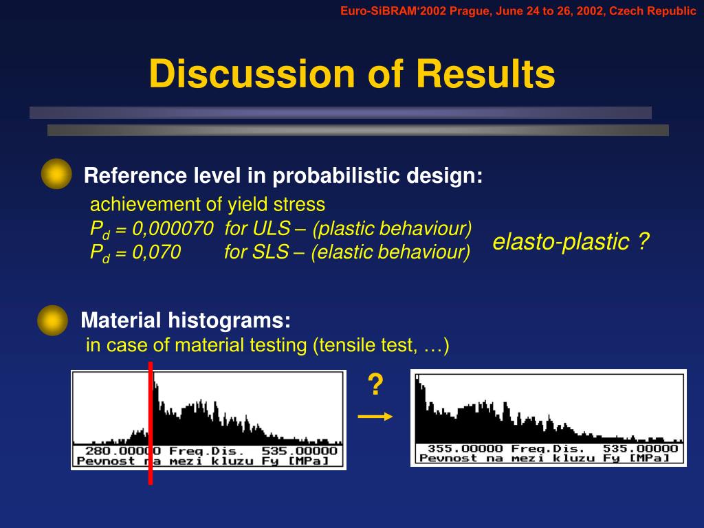Select the Euro-SiBRAM'2002 Prague header line
The image size is (704, 528).
(518, 11)
